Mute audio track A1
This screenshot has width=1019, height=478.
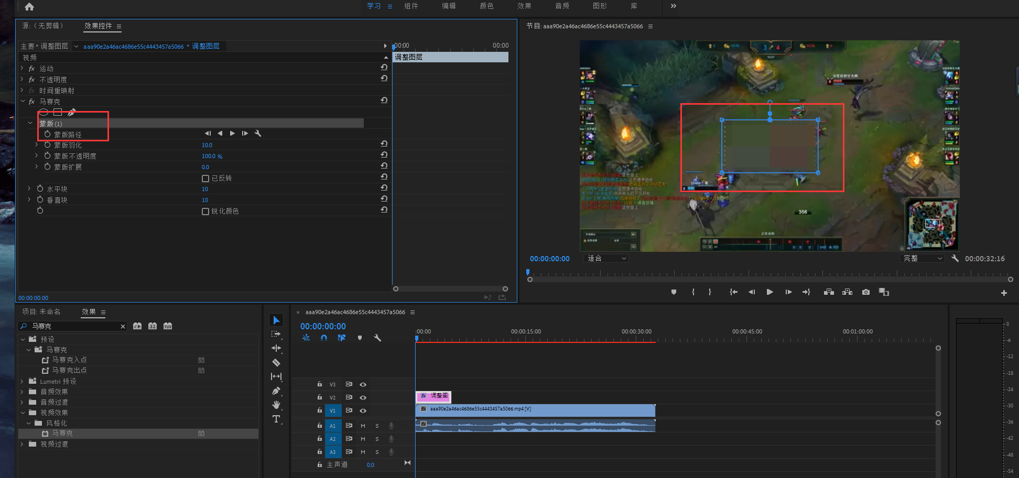[x=363, y=426]
